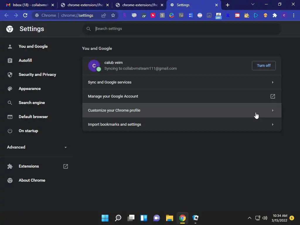Bookmark this page with the star icon
Image resolution: width=300 pixels, height=225 pixels.
[113, 15]
